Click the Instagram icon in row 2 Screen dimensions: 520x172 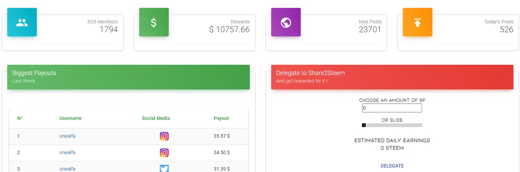(x=164, y=153)
